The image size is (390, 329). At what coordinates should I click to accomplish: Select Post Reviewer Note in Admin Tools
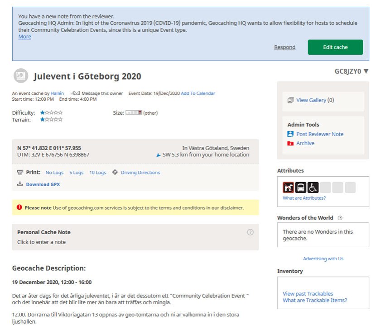(x=319, y=134)
